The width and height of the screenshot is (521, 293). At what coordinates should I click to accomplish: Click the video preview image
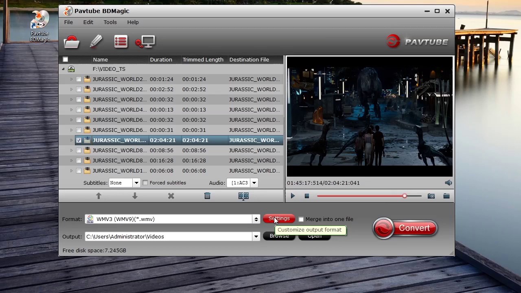(370, 116)
